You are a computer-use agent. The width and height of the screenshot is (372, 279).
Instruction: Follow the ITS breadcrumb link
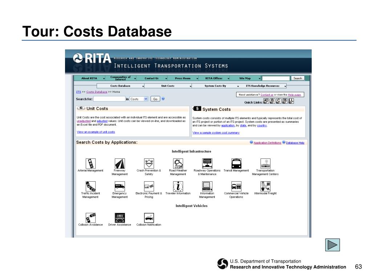(x=78, y=92)
